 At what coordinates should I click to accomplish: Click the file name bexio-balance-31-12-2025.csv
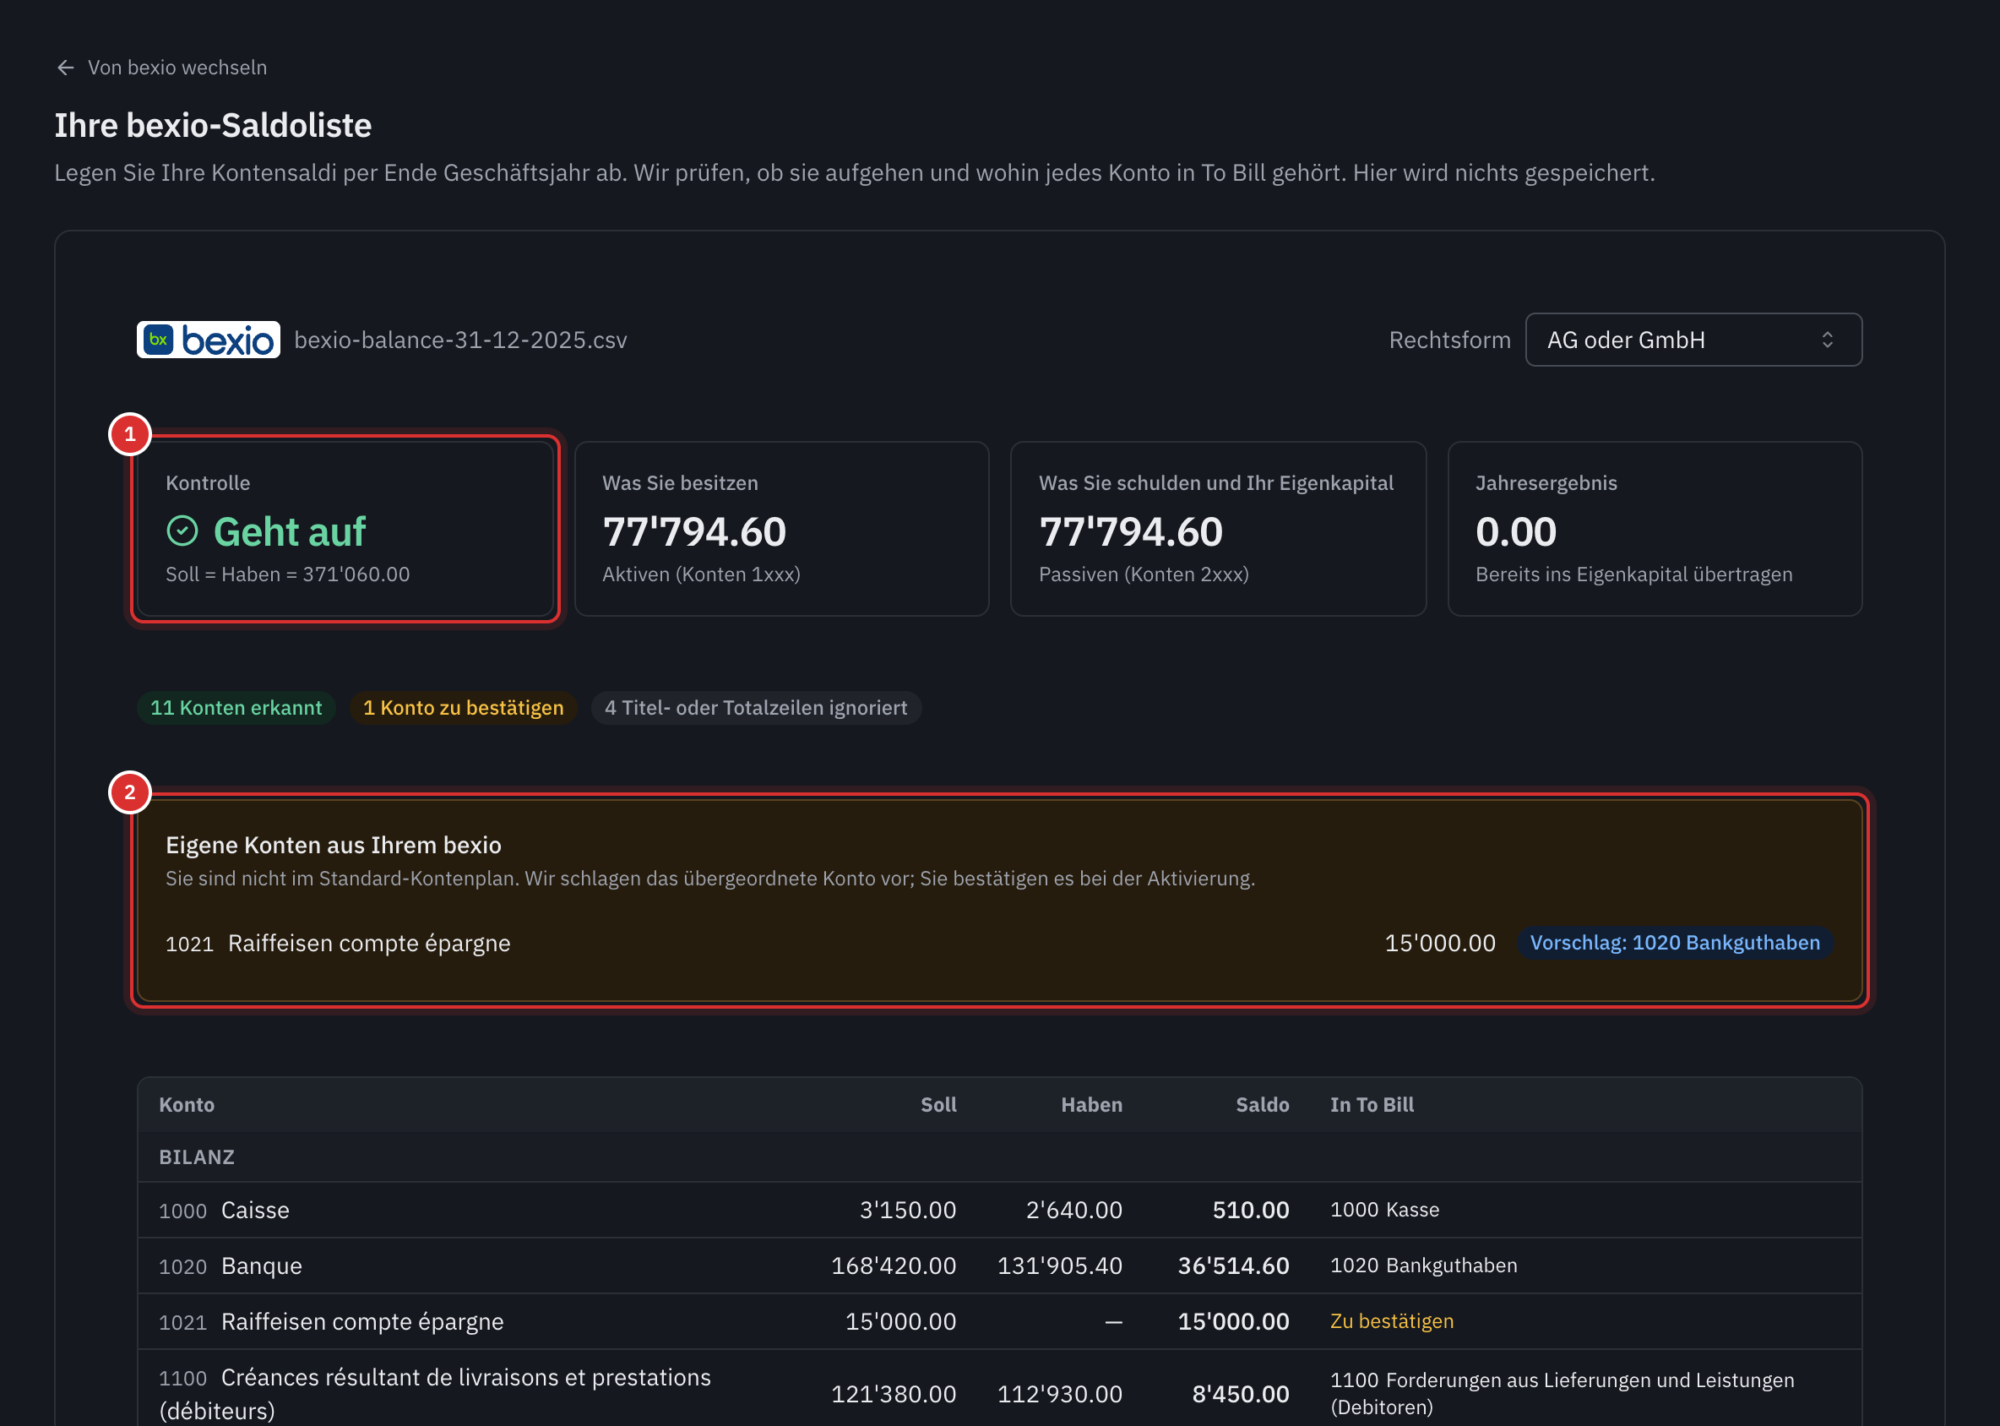pyautogui.click(x=460, y=340)
